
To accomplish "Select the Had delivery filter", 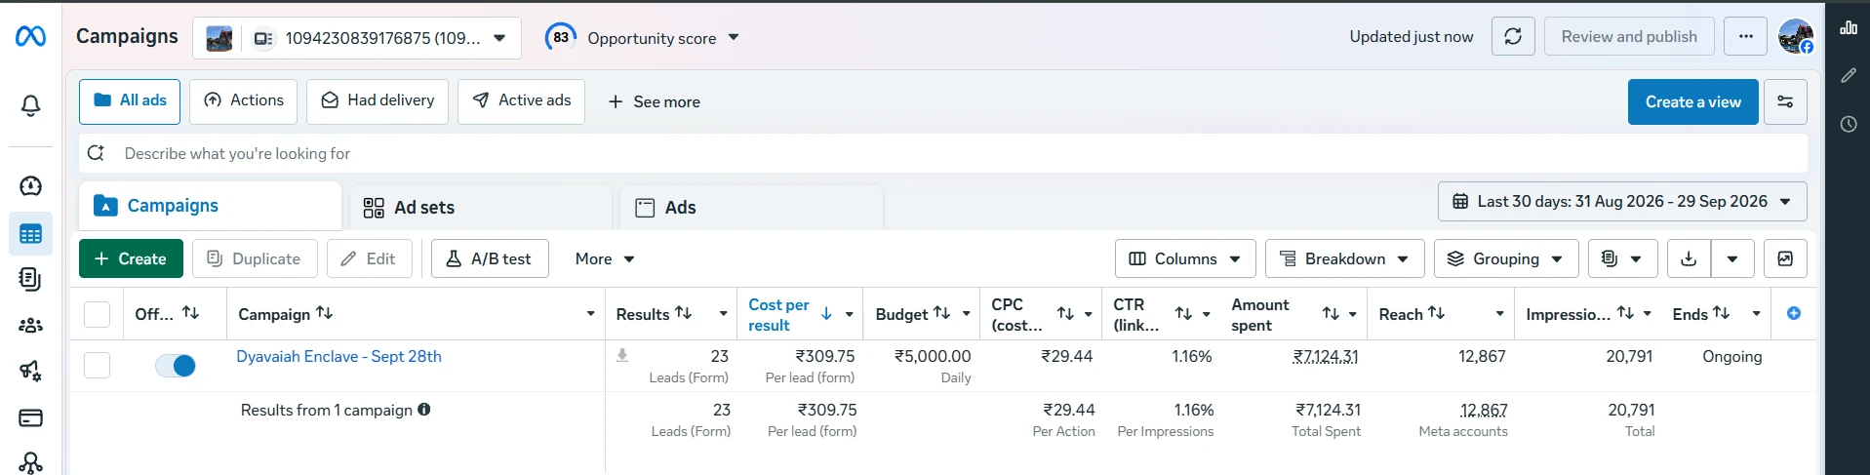I will tap(378, 101).
